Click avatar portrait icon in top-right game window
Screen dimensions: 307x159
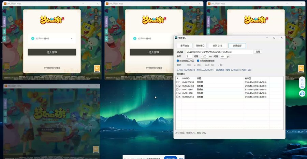[300, 11]
